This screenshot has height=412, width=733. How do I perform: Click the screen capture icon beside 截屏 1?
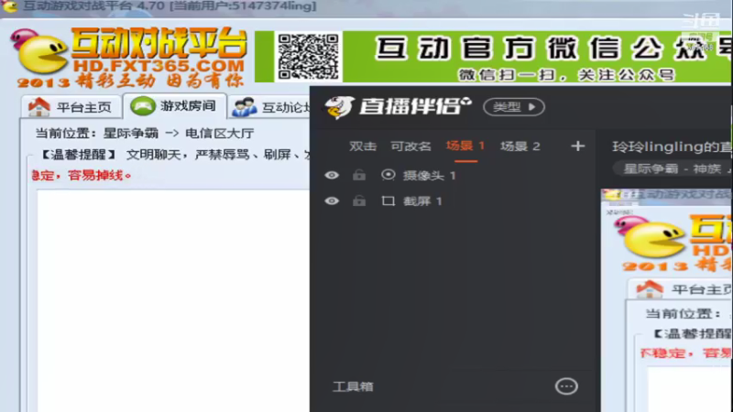pyautogui.click(x=388, y=201)
